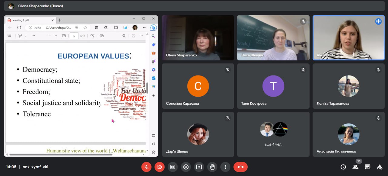This screenshot has width=388, height=176.
Task: Select Olena Shaparenko's video tile
Action: [198, 38]
